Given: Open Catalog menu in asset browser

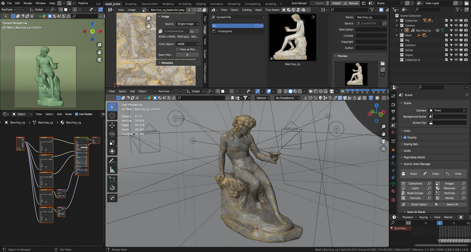Looking at the screenshot, I should click(247, 10).
